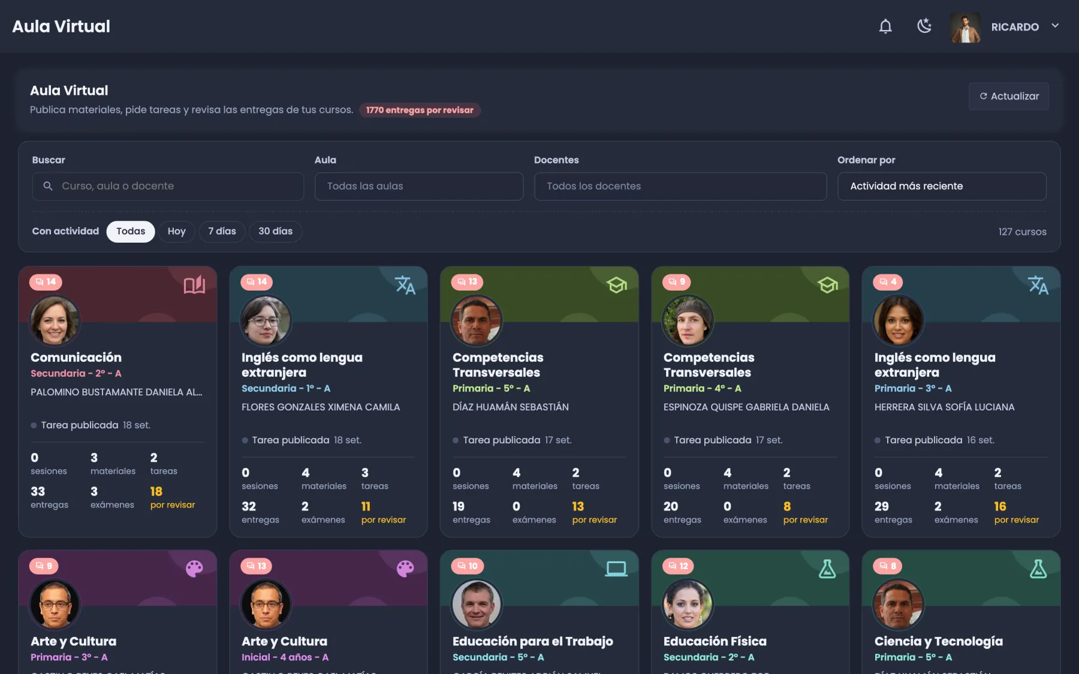The image size is (1079, 674).
Task: Click the laptop icon on Educación para el Trabajo card
Action: click(616, 569)
